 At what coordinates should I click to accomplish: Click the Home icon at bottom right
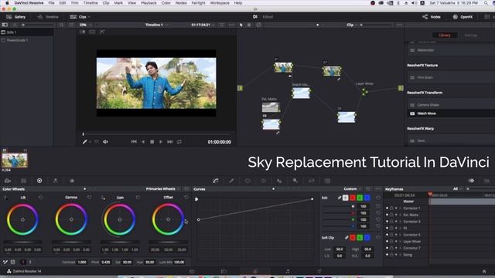(x=484, y=271)
